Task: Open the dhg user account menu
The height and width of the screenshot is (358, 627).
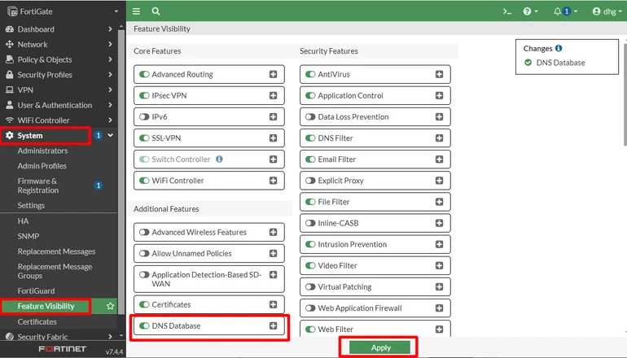Action: coord(607,11)
